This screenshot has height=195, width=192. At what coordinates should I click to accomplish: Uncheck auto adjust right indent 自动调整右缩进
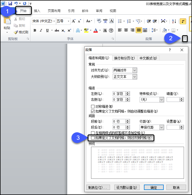[93, 111]
